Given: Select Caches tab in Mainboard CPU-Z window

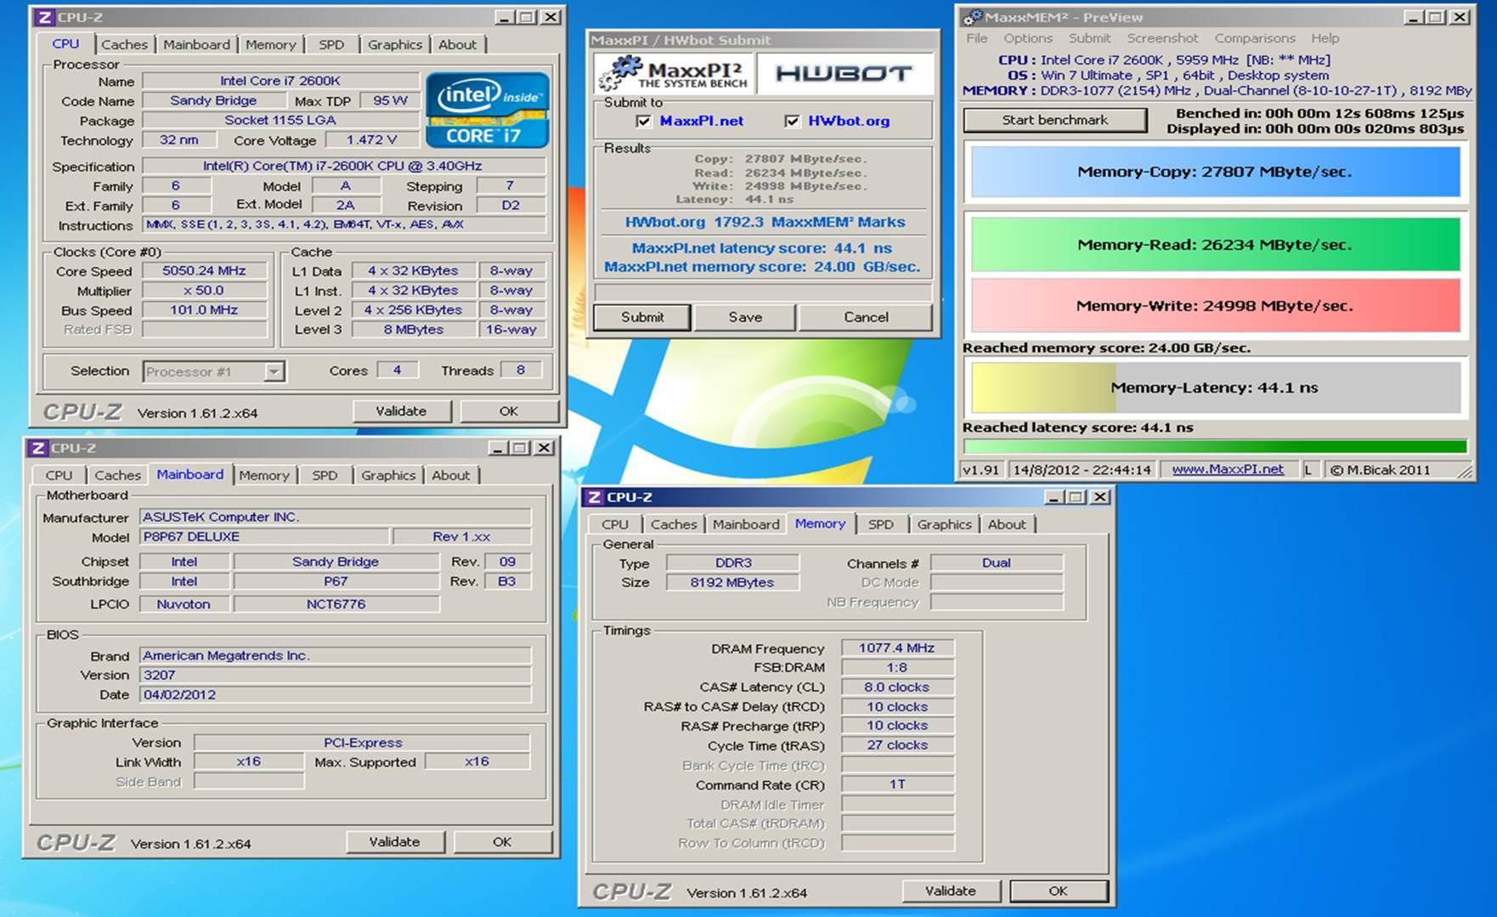Looking at the screenshot, I should 117,475.
